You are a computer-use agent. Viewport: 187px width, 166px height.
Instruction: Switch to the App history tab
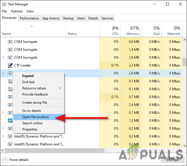tap(51, 18)
